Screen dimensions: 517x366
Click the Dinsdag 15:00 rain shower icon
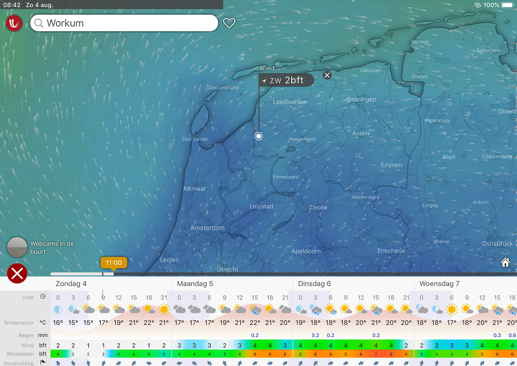click(x=376, y=310)
